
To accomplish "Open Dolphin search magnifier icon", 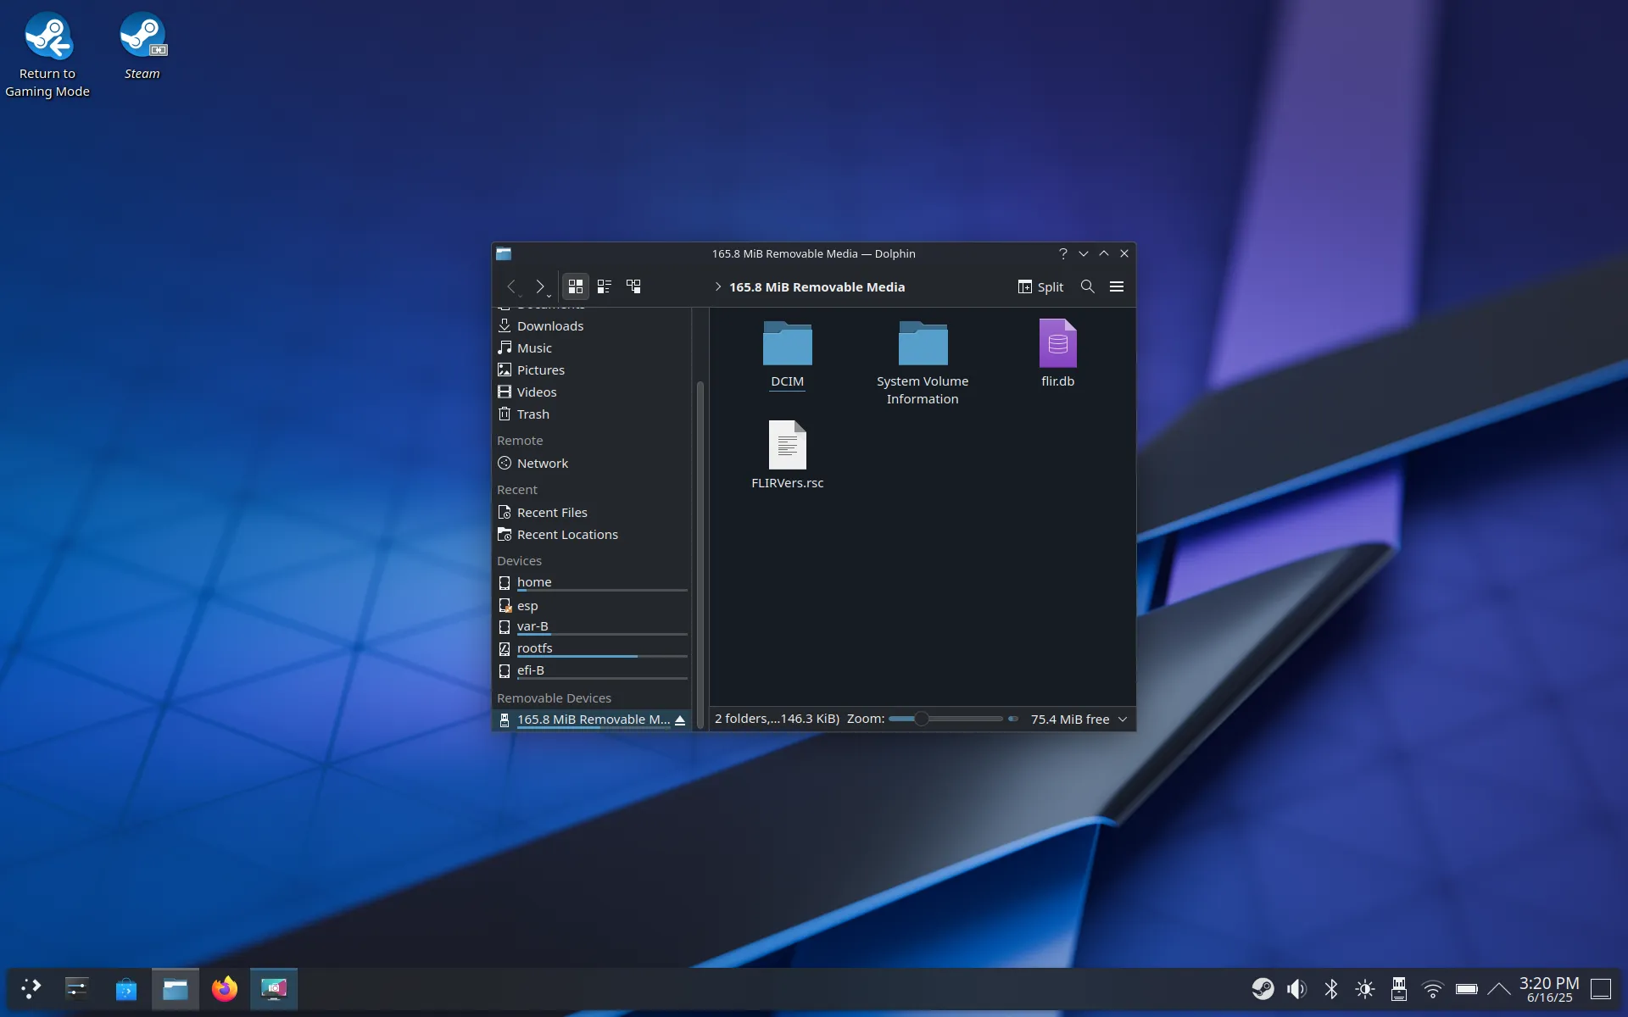I will pyautogui.click(x=1087, y=286).
